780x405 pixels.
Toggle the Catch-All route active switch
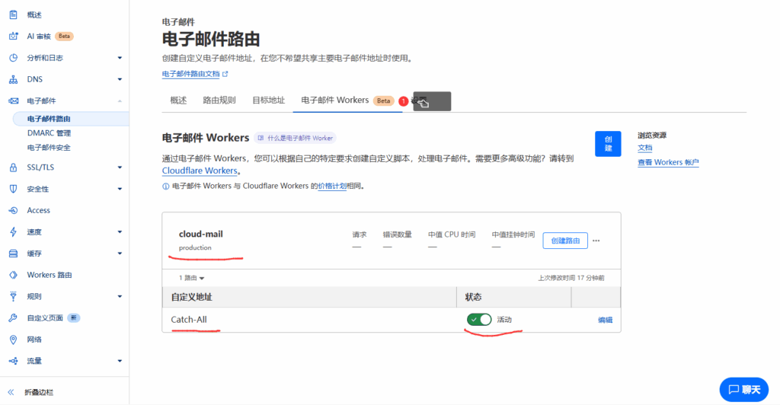tap(479, 320)
